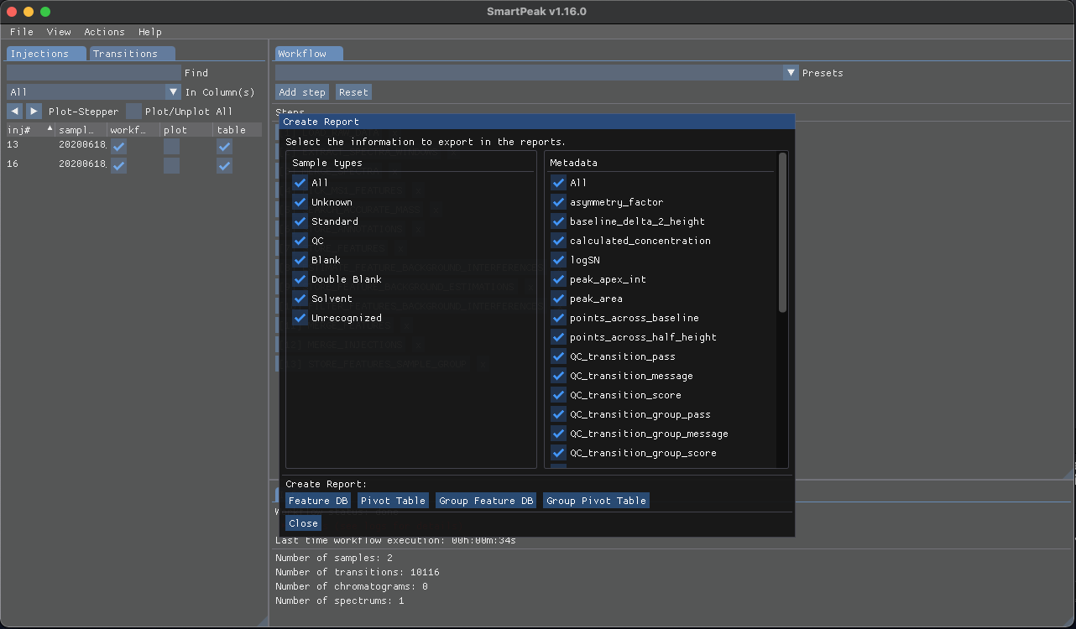
Task: Click the Plot-Stepper previous arrow
Action: [14, 111]
